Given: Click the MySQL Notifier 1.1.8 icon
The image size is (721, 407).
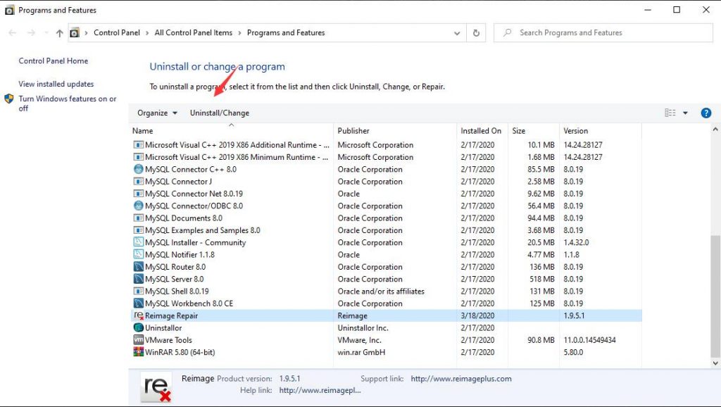Looking at the screenshot, I should (x=139, y=255).
